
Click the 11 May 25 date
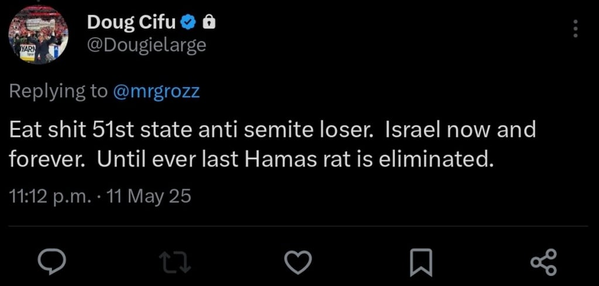(147, 197)
